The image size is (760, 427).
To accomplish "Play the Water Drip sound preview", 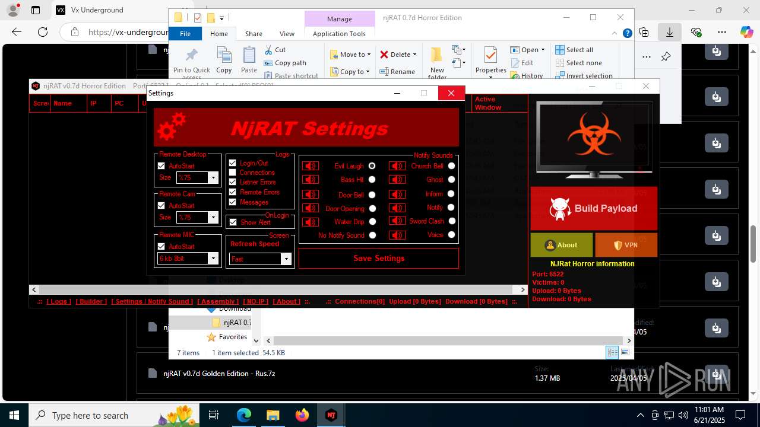I will tap(311, 222).
